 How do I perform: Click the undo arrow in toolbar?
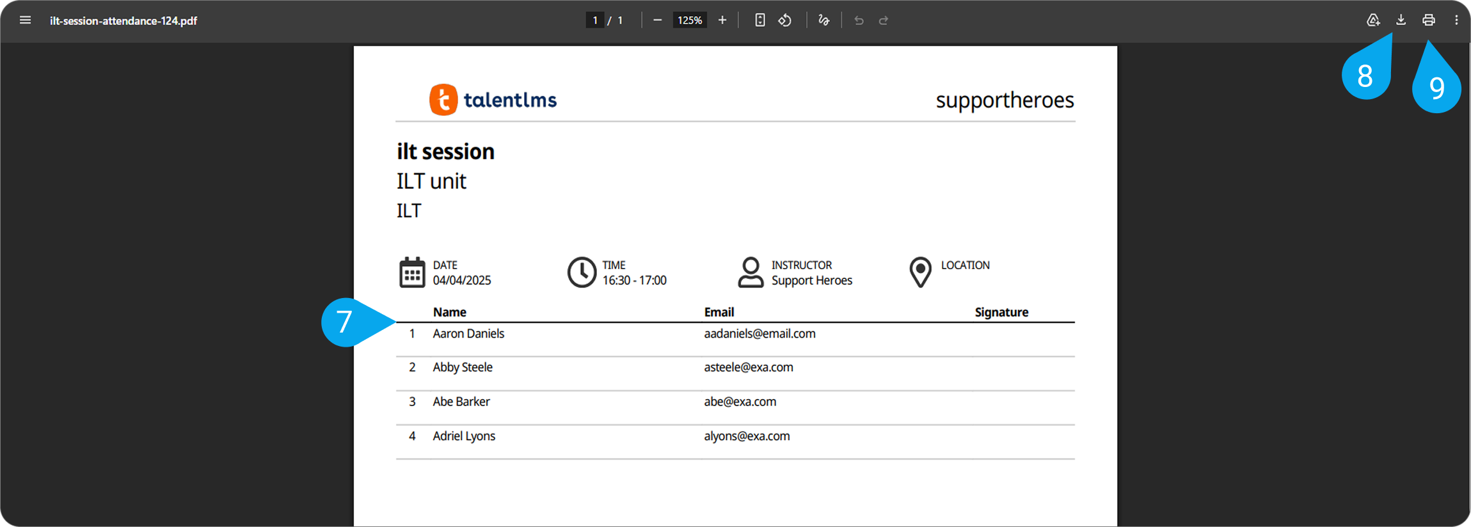859,20
